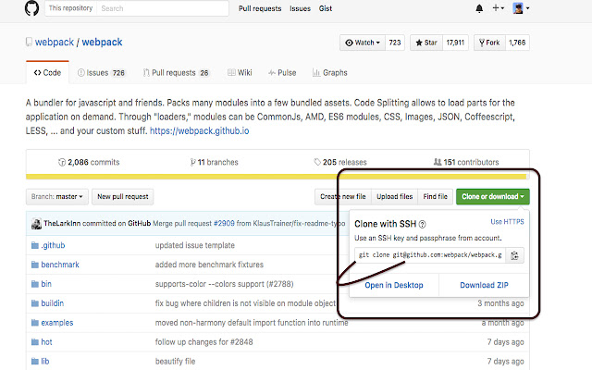This screenshot has height=370, width=592.
Task: Click the webpack repository name link
Action: [x=102, y=42]
